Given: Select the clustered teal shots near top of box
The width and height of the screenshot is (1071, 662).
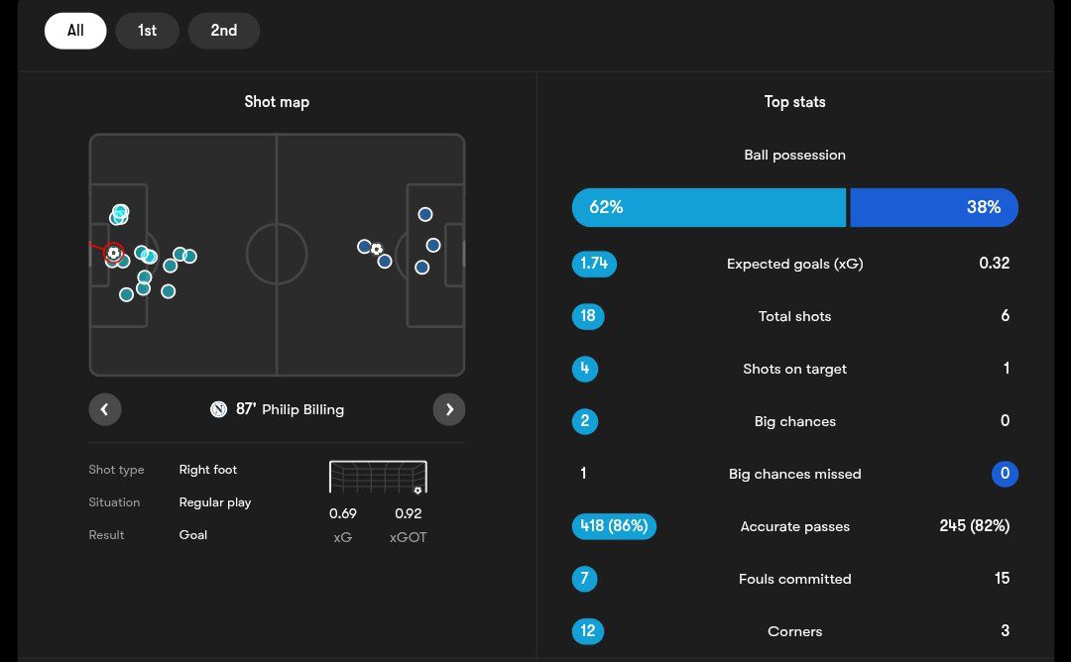Looking at the screenshot, I should tap(120, 214).
